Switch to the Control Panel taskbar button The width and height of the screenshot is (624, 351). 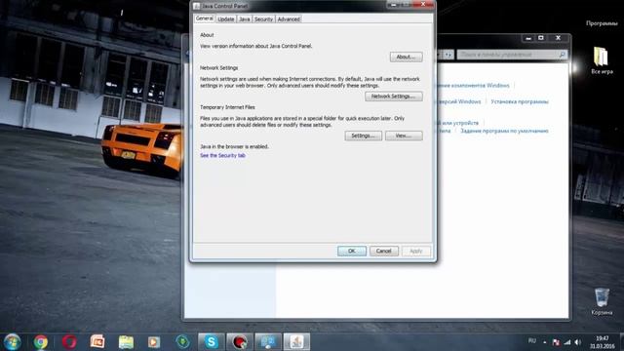[x=268, y=342]
